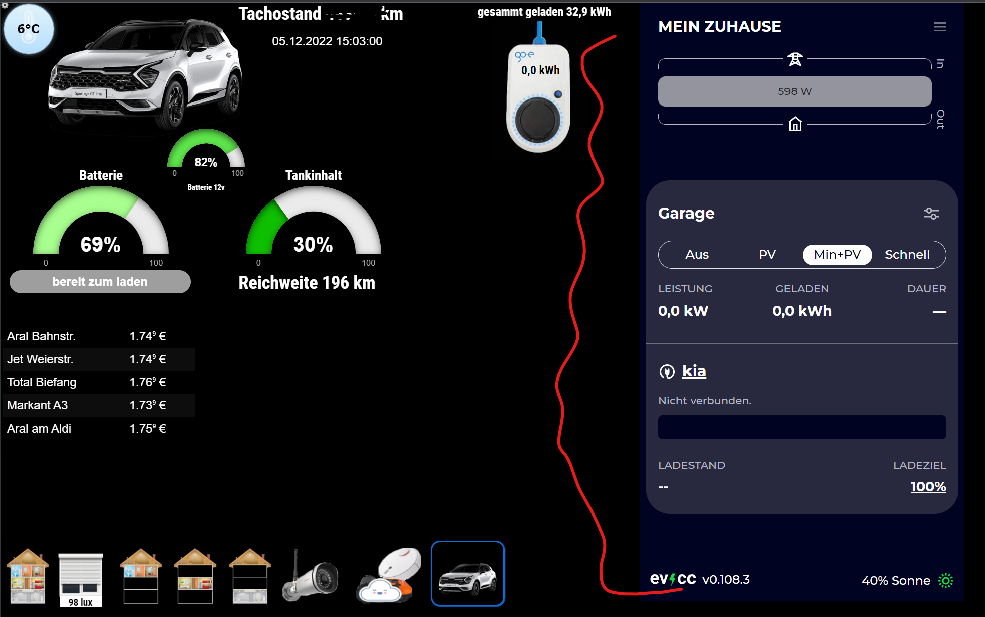
Task: Change the Ladeziel 100% target
Action: pos(928,486)
